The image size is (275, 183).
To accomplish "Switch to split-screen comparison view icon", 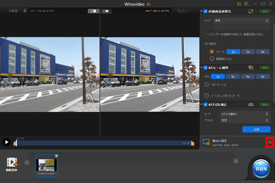I will (94, 11).
